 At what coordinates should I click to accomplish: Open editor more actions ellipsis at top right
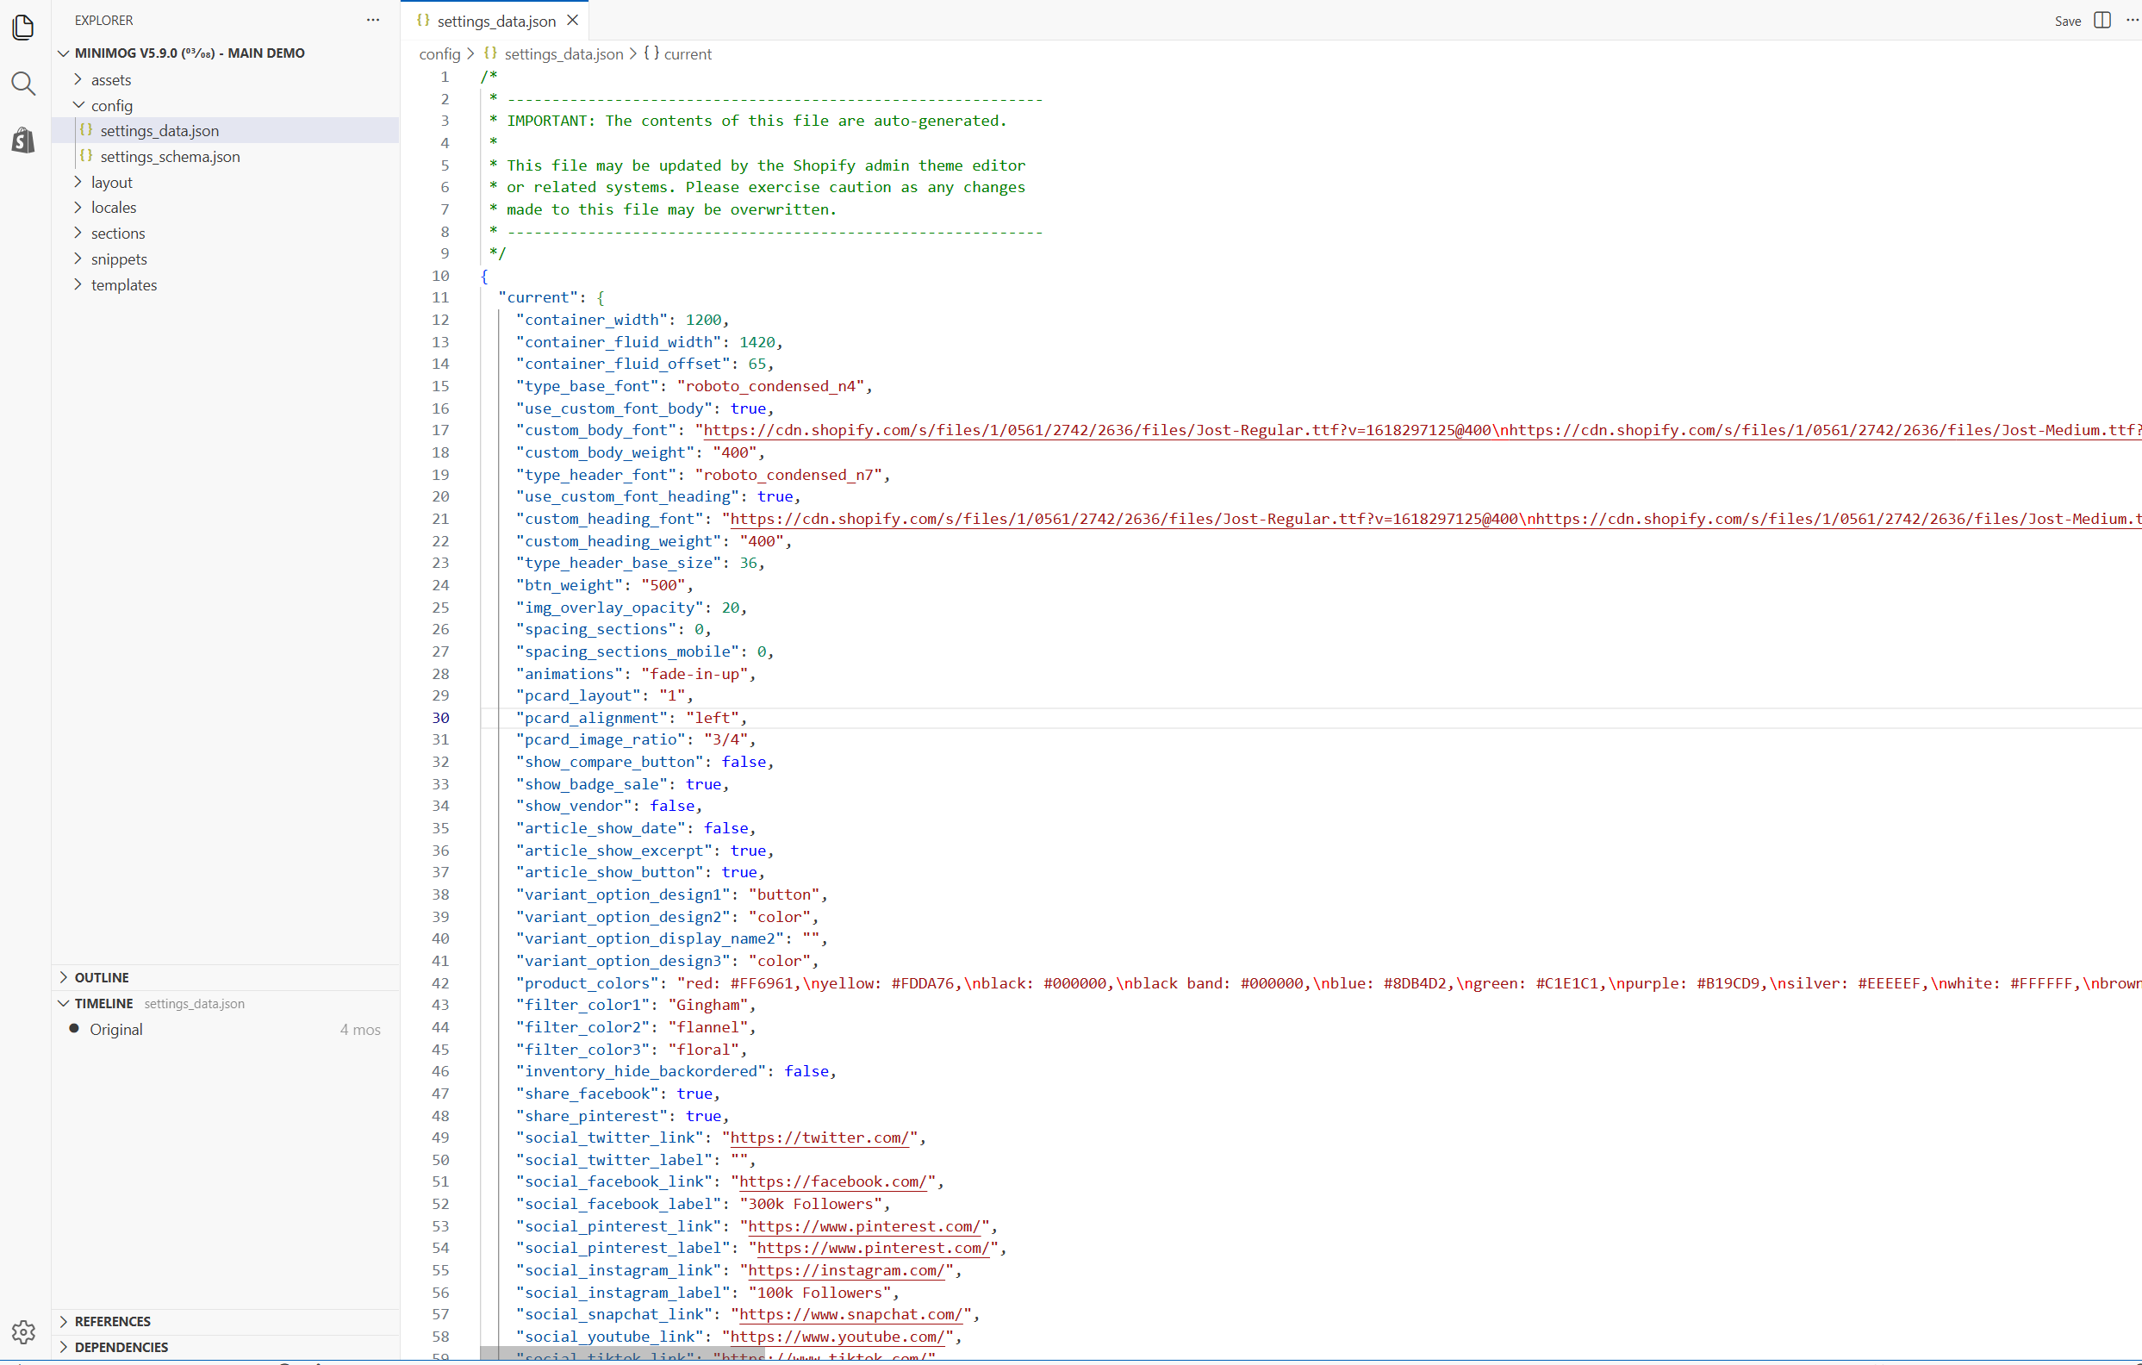[2132, 21]
